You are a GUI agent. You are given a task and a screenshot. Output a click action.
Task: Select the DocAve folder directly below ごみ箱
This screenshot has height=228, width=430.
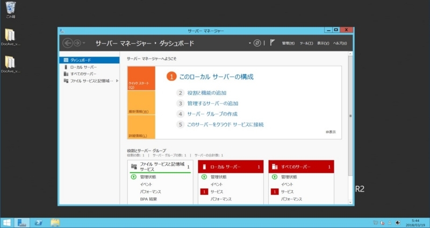tap(10, 37)
